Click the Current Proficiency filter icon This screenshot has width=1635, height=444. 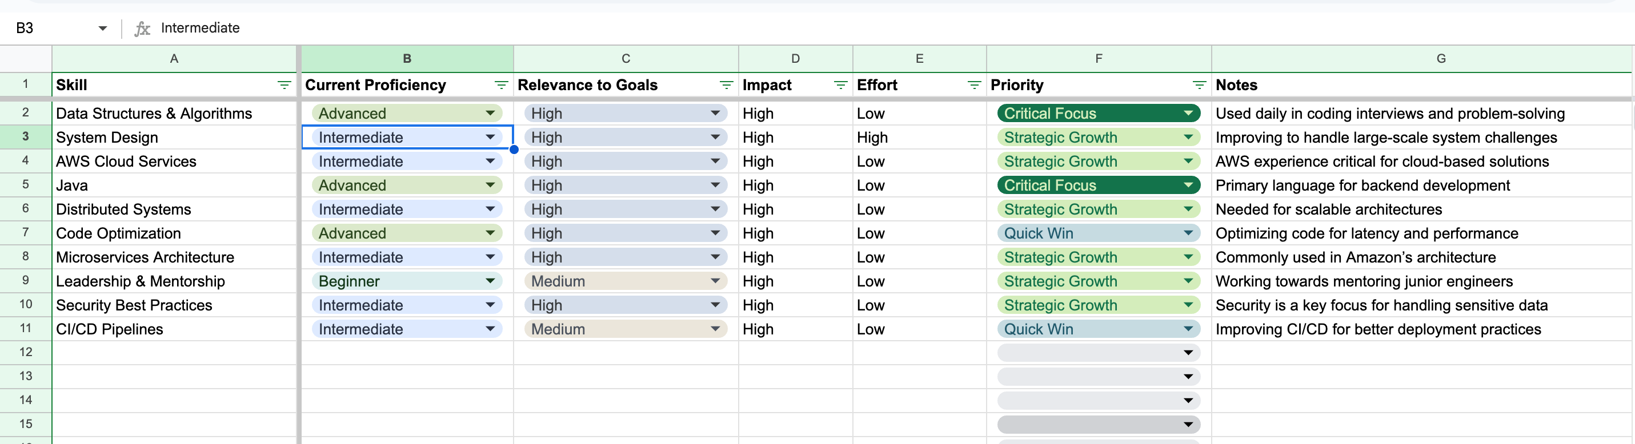click(x=501, y=85)
